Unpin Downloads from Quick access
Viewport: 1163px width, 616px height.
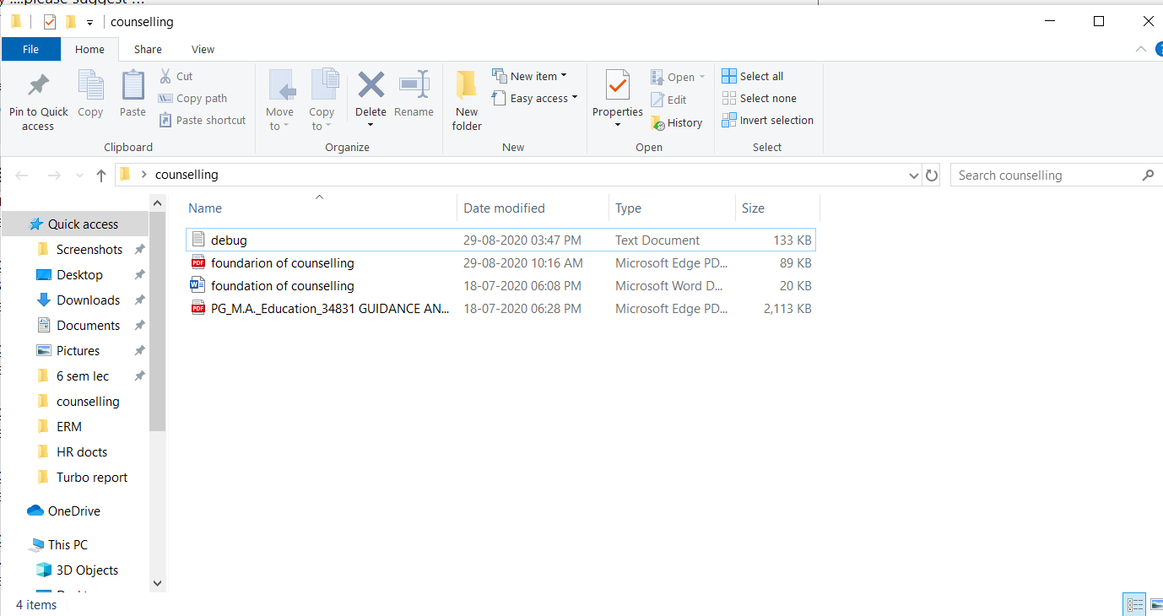(x=140, y=300)
